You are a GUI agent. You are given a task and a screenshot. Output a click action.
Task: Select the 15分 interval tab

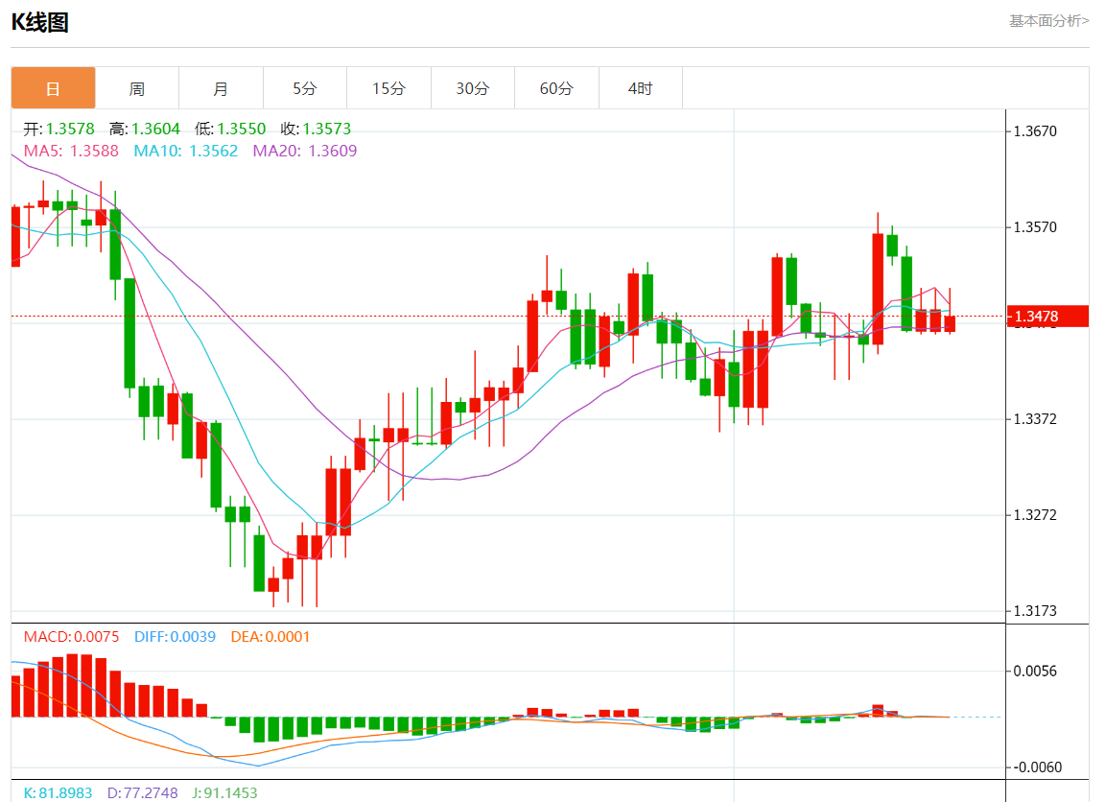tap(388, 88)
